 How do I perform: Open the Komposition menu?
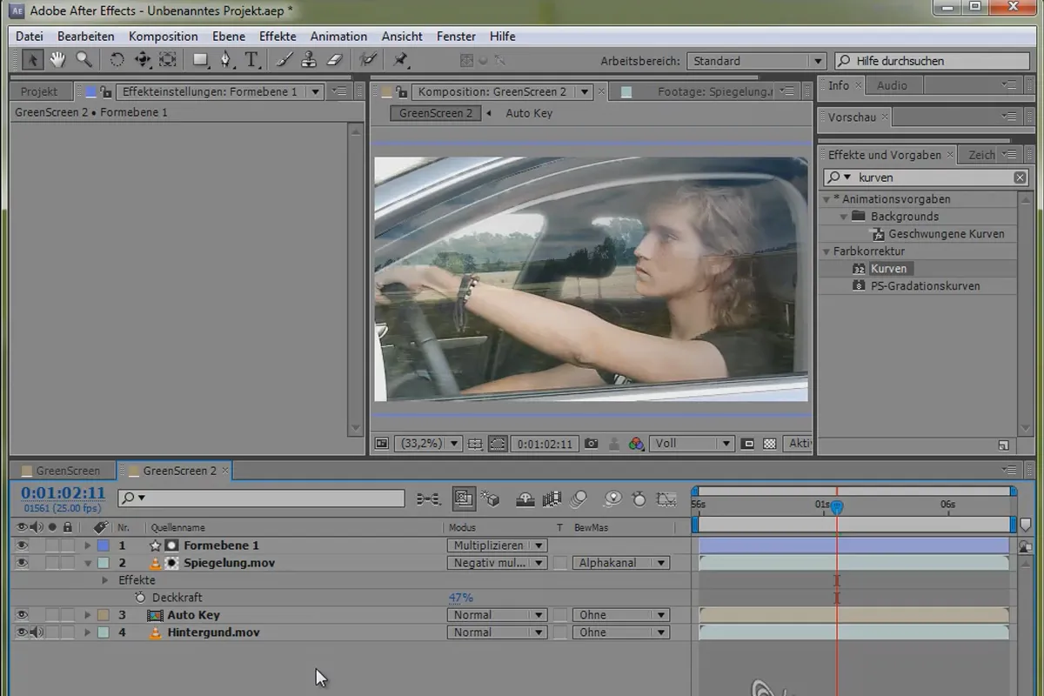click(x=164, y=37)
